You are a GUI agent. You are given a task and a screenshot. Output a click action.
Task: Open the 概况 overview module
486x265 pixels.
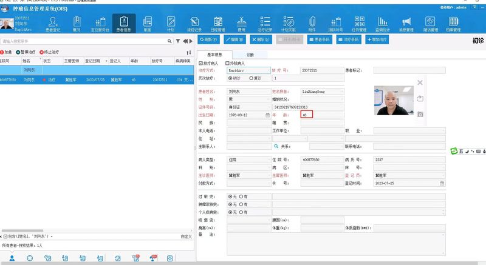[x=77, y=24]
